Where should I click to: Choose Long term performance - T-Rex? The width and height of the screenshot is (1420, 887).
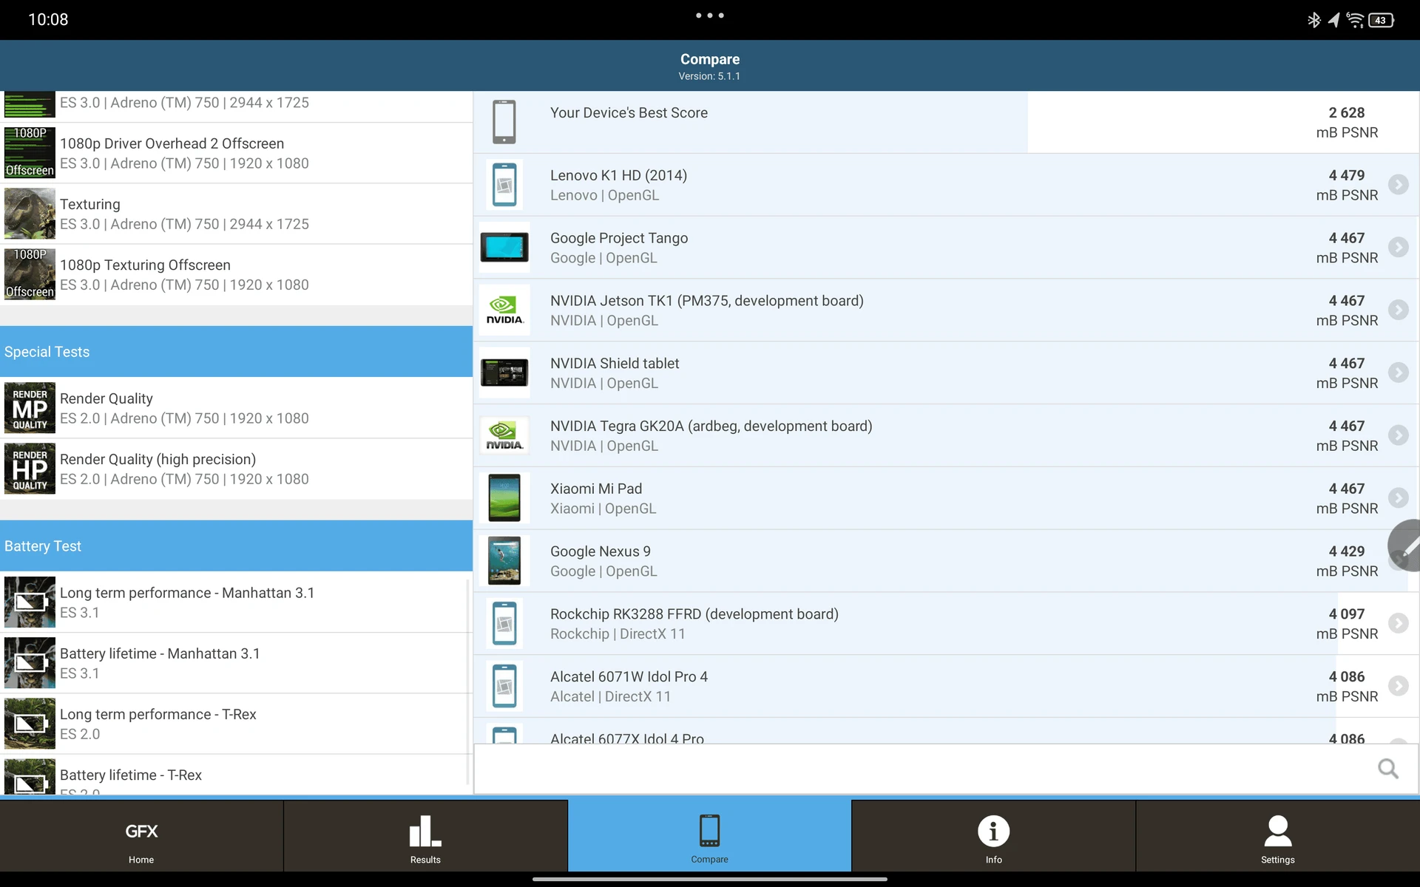tap(236, 724)
